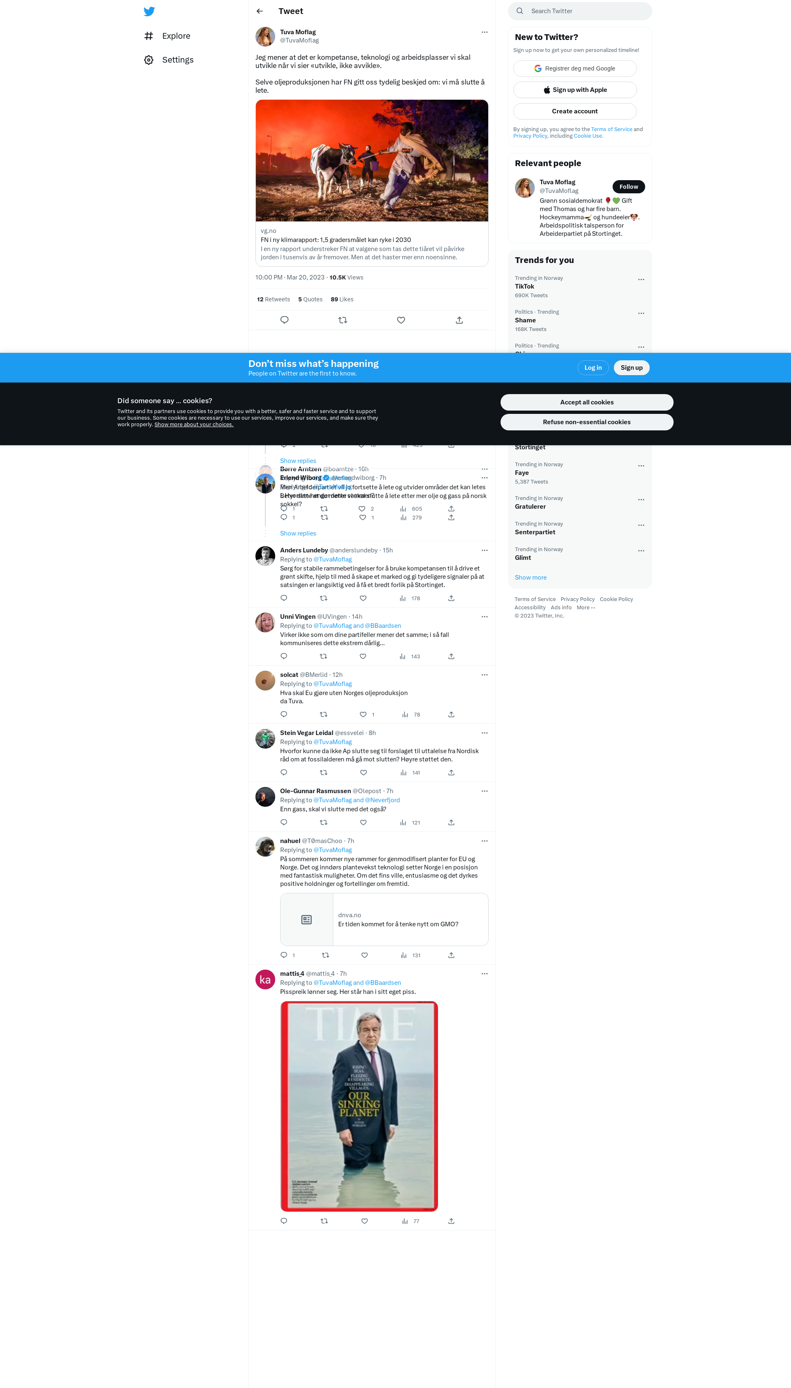Viewport: 791px width, 1388px height.
Task: Click the Search Twitter field
Action: coord(580,12)
